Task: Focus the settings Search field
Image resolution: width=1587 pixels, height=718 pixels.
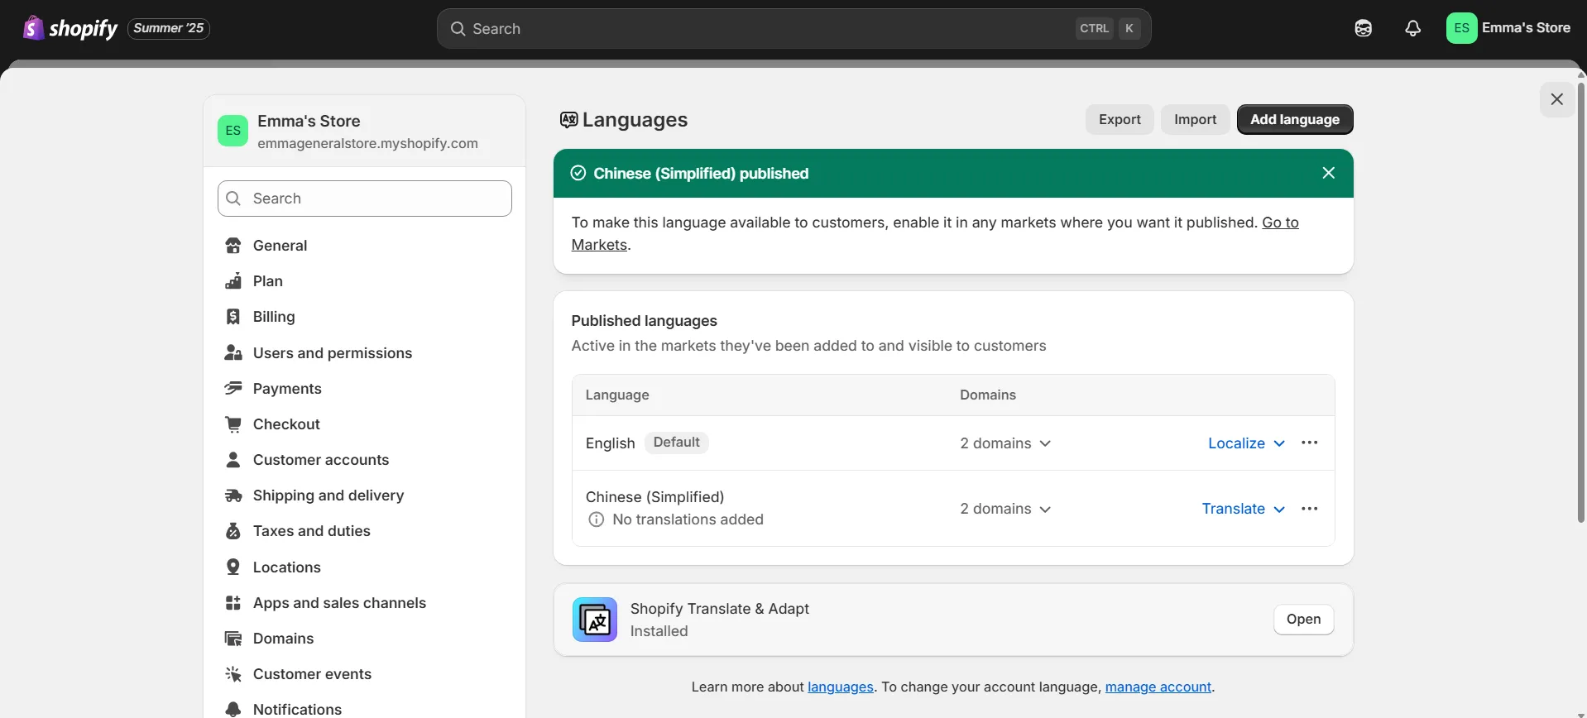Action: [364, 199]
